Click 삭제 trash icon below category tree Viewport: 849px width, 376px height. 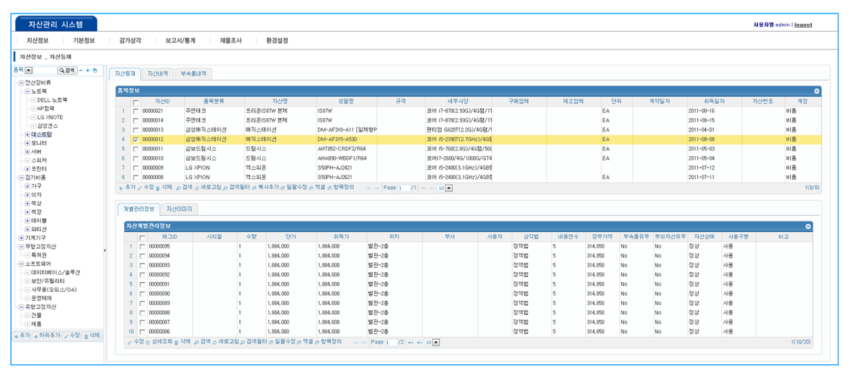(x=86, y=335)
